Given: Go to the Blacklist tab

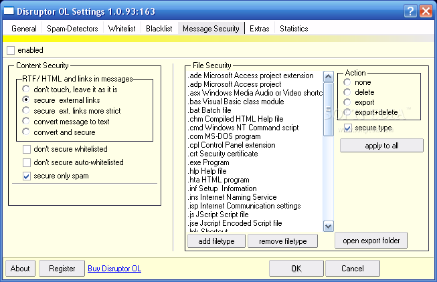Looking at the screenshot, I should click(159, 29).
